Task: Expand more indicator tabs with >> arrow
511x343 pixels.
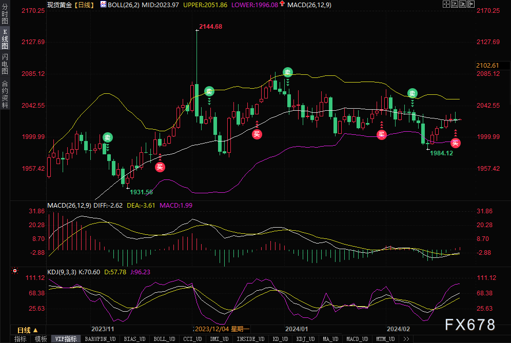Action: point(406,339)
